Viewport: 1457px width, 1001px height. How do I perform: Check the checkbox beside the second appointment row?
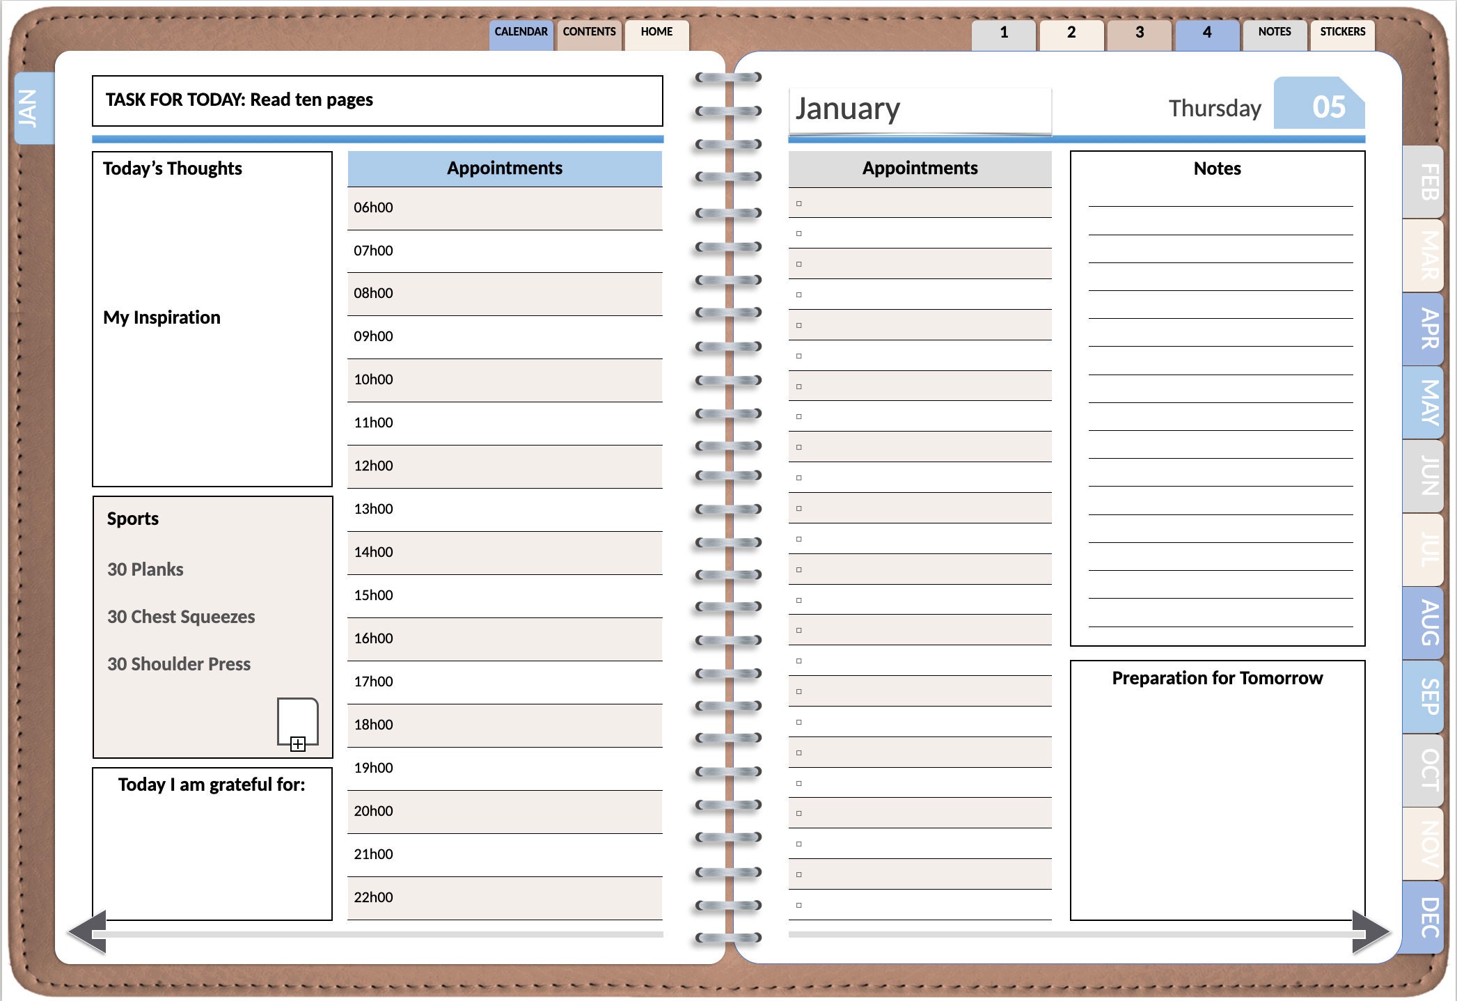click(x=801, y=232)
